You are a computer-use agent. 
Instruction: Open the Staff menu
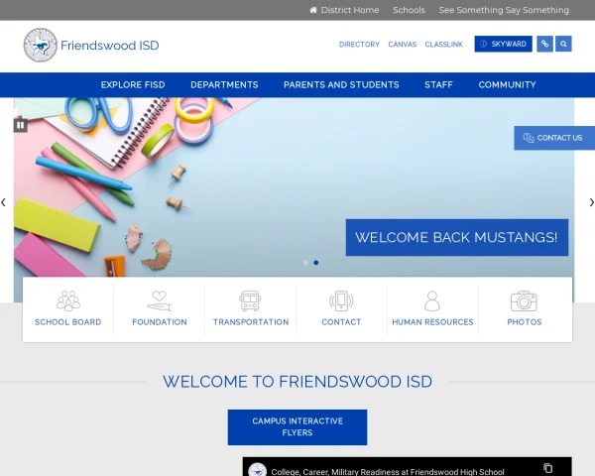438,84
